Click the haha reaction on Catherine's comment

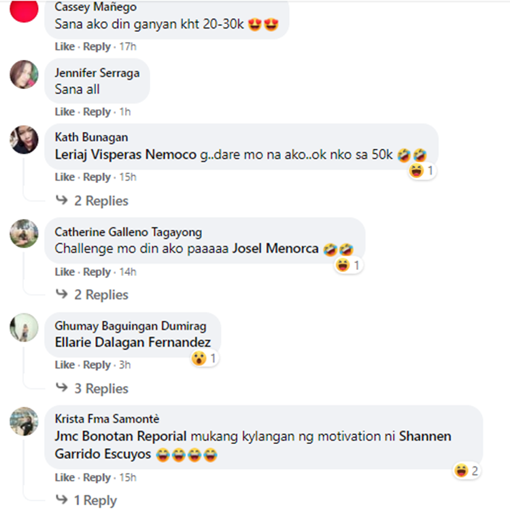[x=343, y=265]
